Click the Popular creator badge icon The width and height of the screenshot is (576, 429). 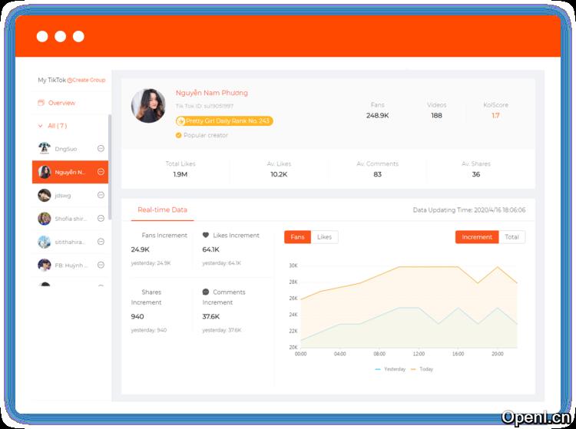(179, 135)
